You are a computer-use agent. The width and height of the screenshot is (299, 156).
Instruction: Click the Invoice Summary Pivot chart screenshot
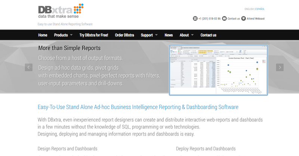coord(218,70)
